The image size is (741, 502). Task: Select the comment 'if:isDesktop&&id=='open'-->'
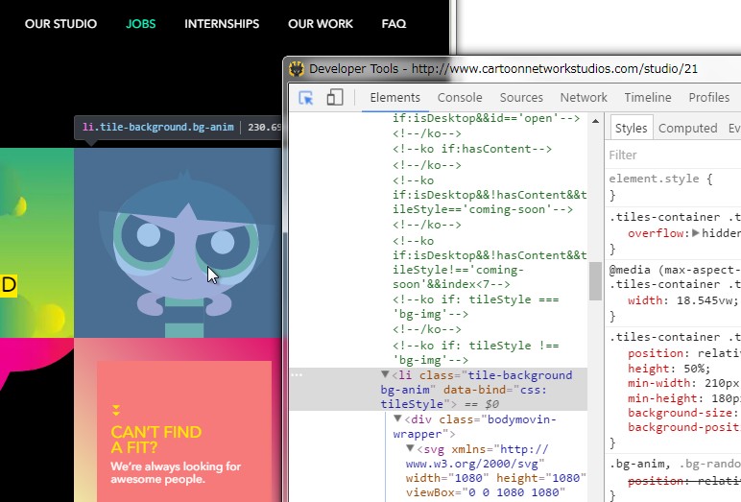pyautogui.click(x=486, y=118)
